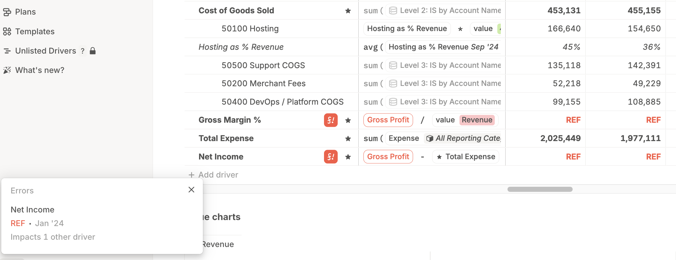The image size is (676, 260).
Task: Click the Unlisted Drivers help question mark
Action: pyautogui.click(x=83, y=51)
